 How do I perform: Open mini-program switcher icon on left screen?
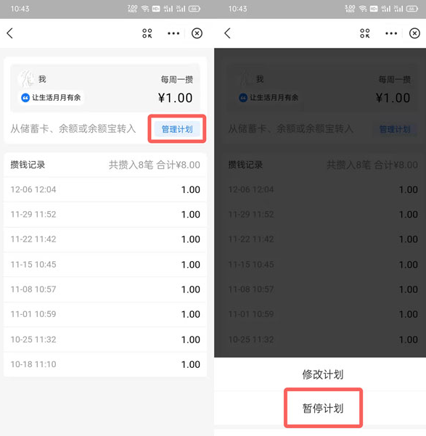[147, 33]
